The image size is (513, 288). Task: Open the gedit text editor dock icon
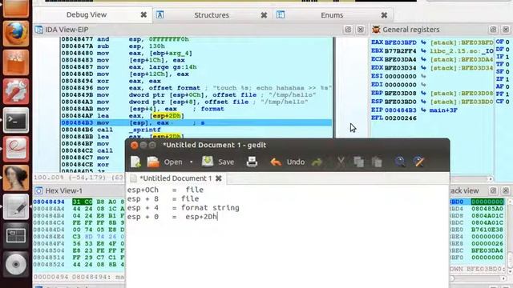pyautogui.click(x=16, y=206)
